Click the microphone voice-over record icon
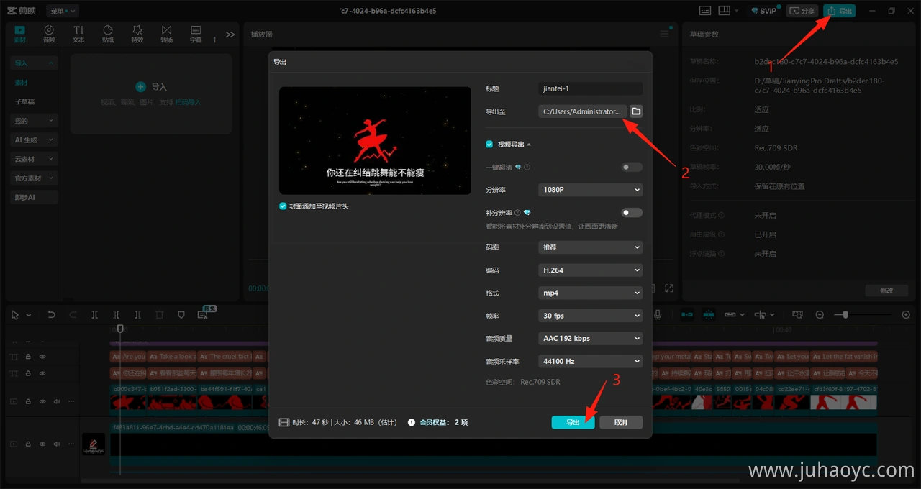 click(658, 315)
